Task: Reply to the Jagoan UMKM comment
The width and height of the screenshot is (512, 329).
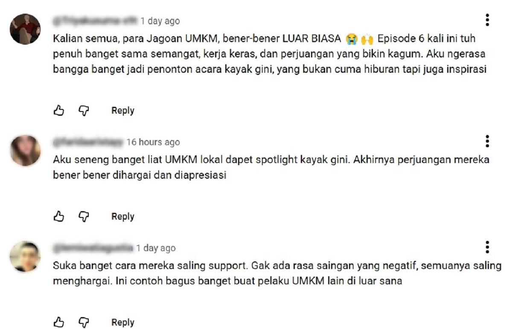Action: click(123, 111)
